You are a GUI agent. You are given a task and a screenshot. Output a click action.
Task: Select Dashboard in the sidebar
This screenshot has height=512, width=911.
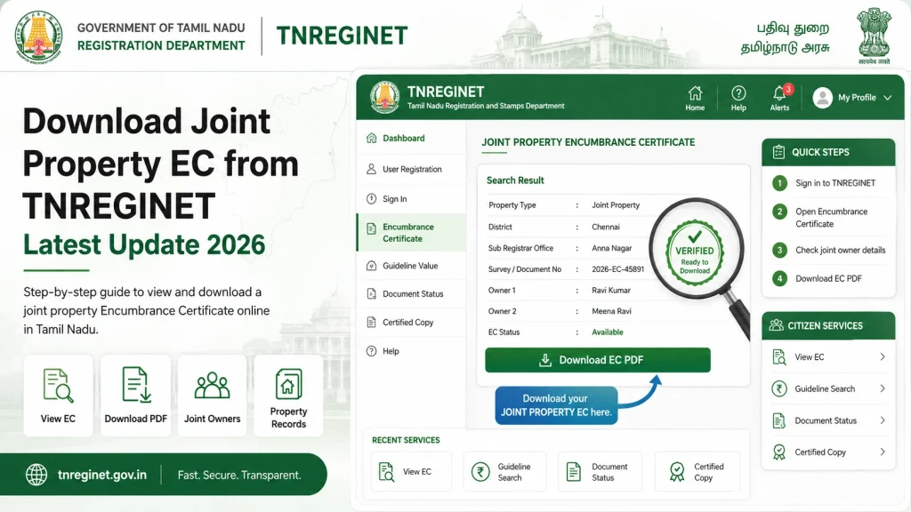click(x=411, y=138)
